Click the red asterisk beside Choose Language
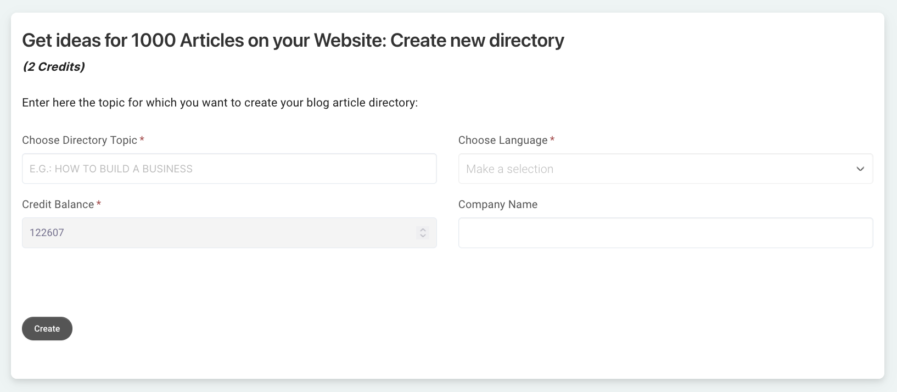 (552, 139)
